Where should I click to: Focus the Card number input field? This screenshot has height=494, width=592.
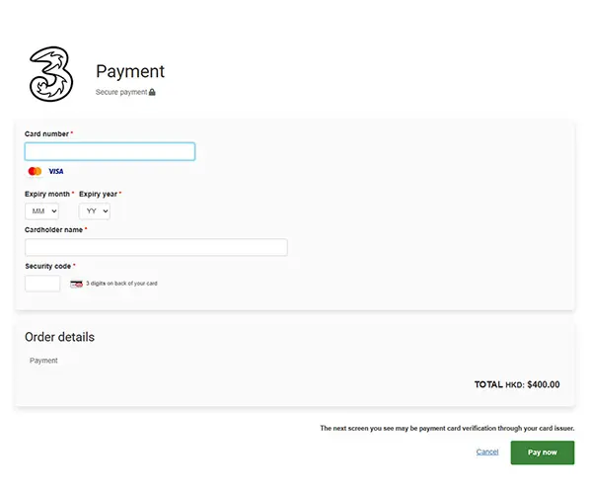(x=110, y=151)
